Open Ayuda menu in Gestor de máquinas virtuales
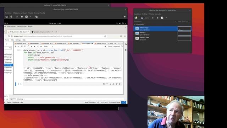227x128 pixels. pyautogui.click(x=158, y=14)
